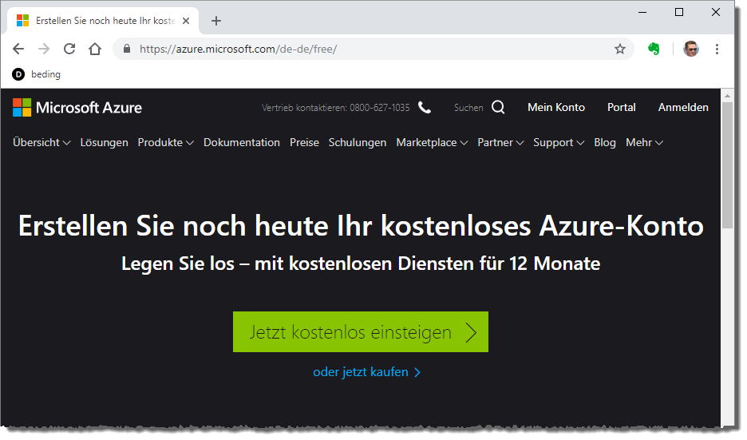Maximize the browser window

coord(679,13)
